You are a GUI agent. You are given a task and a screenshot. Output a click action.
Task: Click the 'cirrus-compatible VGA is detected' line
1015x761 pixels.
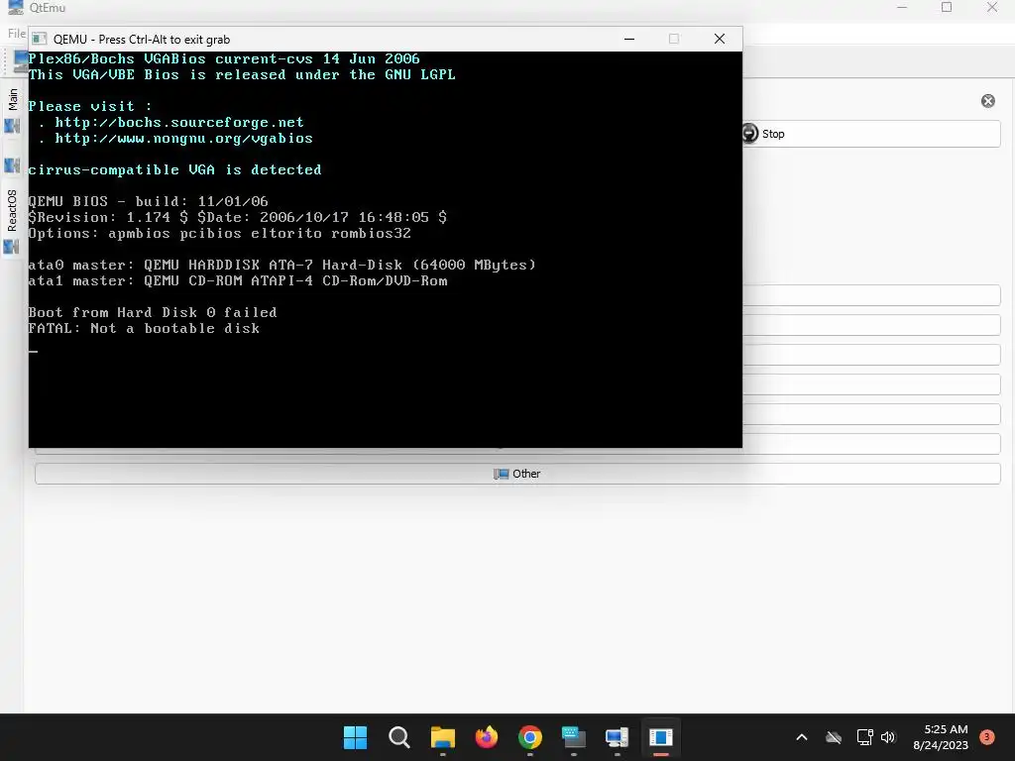click(174, 169)
